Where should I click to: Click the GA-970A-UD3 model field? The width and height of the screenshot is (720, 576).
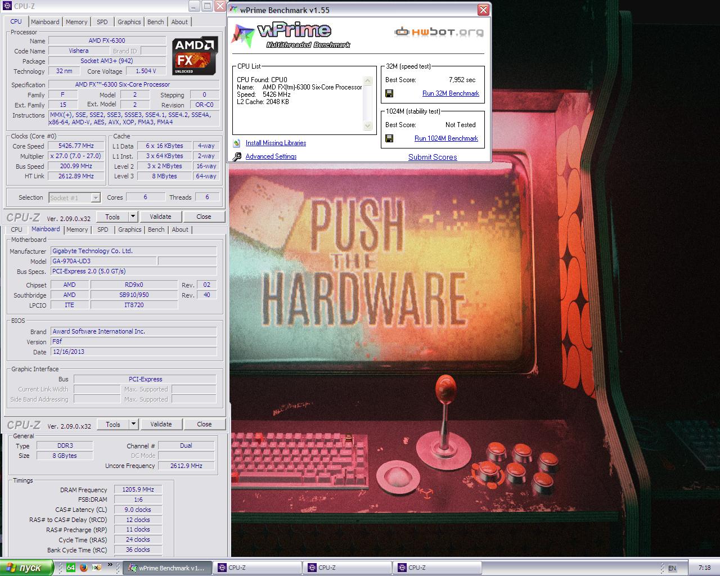coord(103,261)
